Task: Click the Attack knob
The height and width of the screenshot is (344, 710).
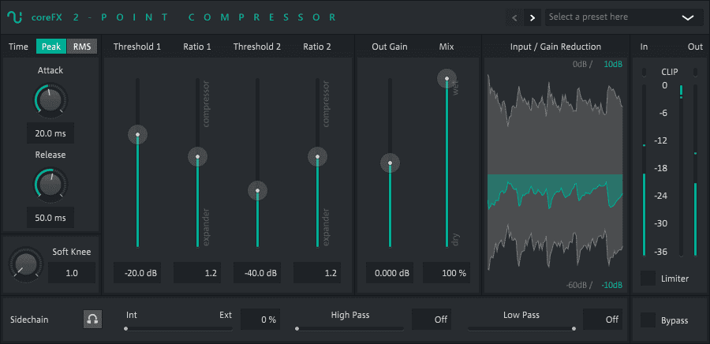Action: tap(50, 100)
